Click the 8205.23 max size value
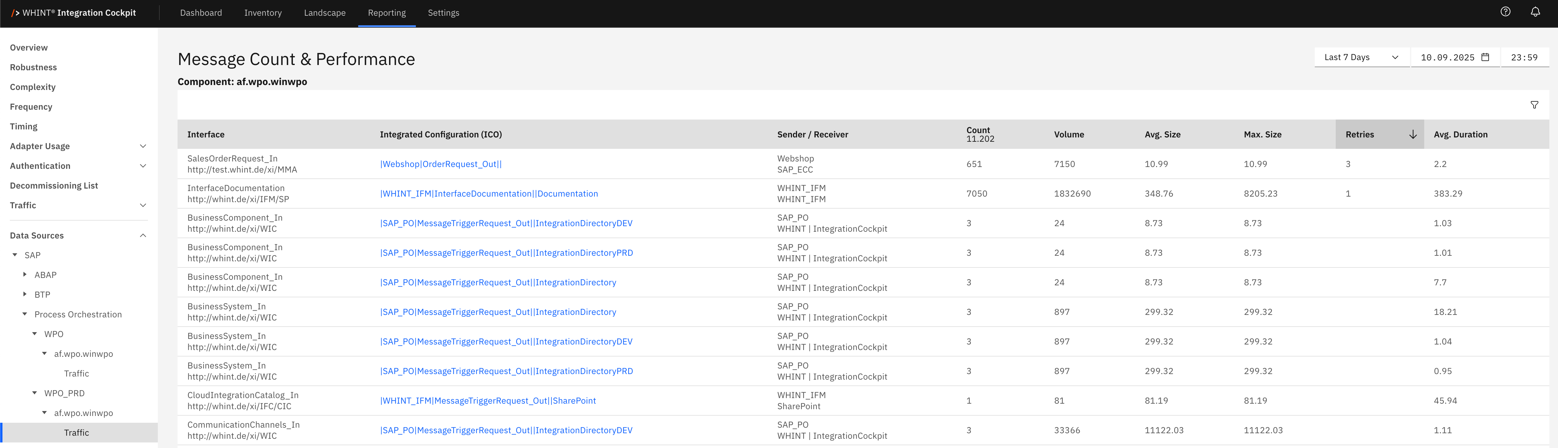1558x448 pixels. click(1261, 193)
